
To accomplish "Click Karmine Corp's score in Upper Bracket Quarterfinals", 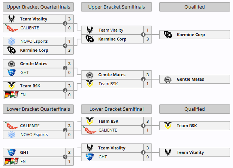I will (x=69, y=50).
